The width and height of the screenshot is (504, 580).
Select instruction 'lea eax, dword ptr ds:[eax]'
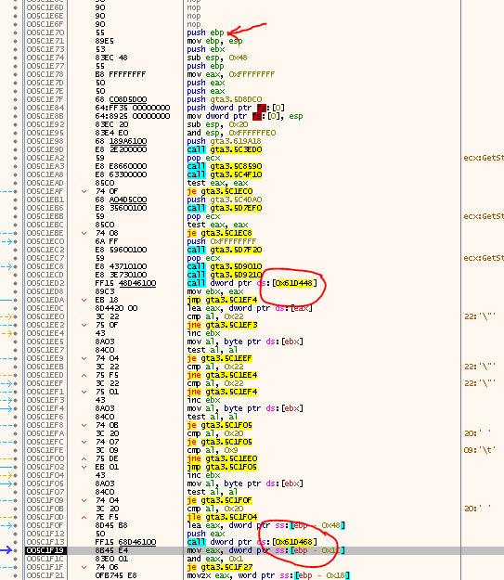250,308
